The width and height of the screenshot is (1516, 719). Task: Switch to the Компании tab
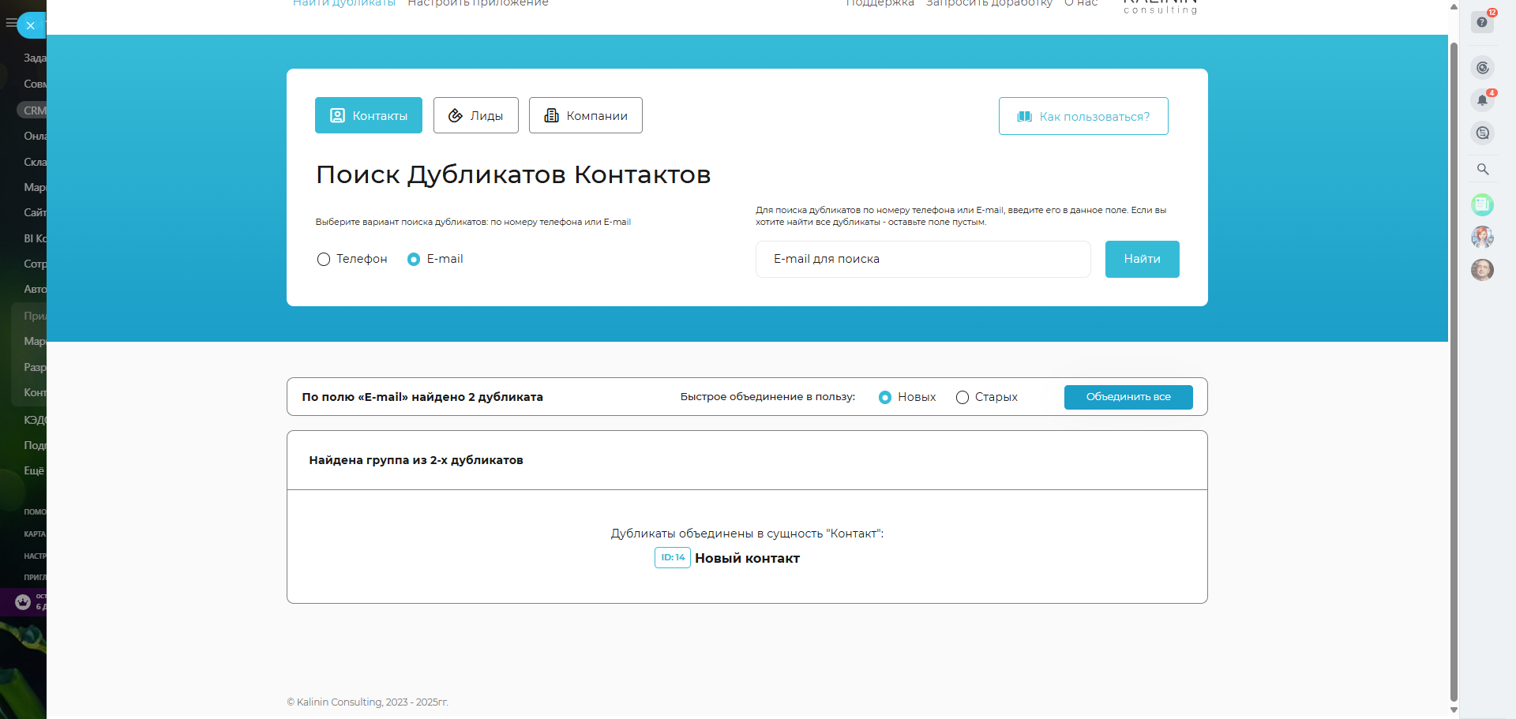point(585,116)
